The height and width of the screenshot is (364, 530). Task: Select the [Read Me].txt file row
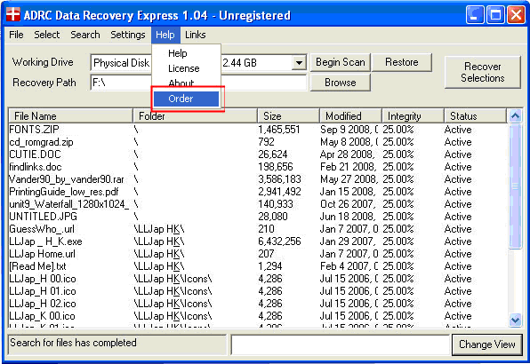tap(258, 266)
